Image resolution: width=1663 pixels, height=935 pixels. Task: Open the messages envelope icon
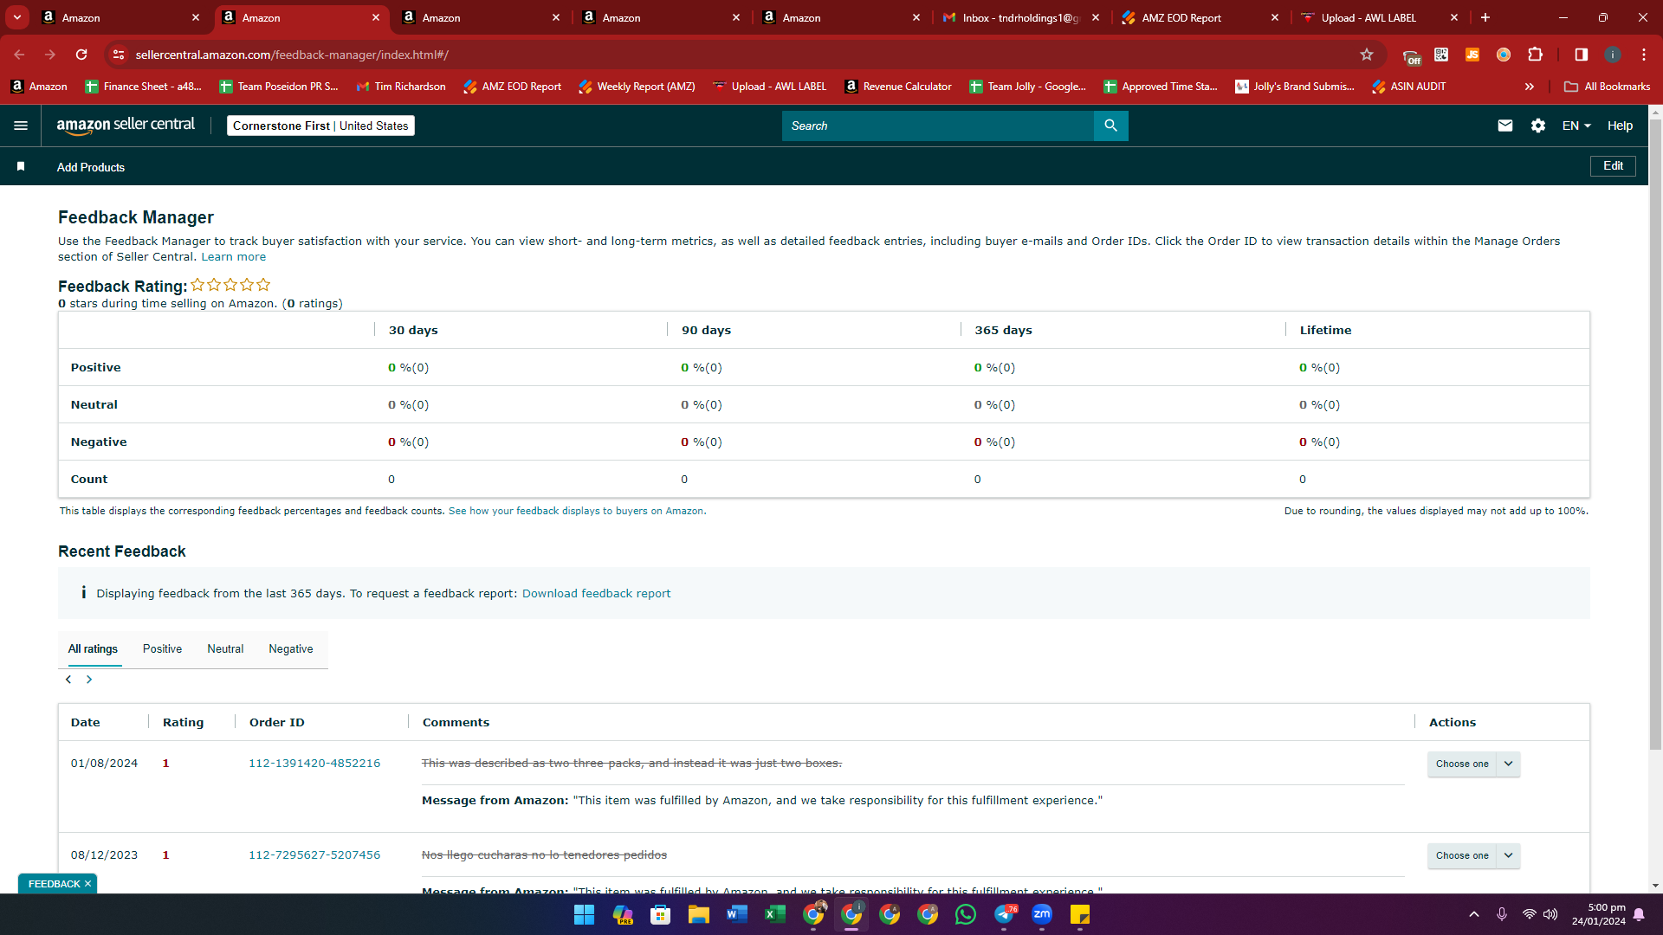1505,126
